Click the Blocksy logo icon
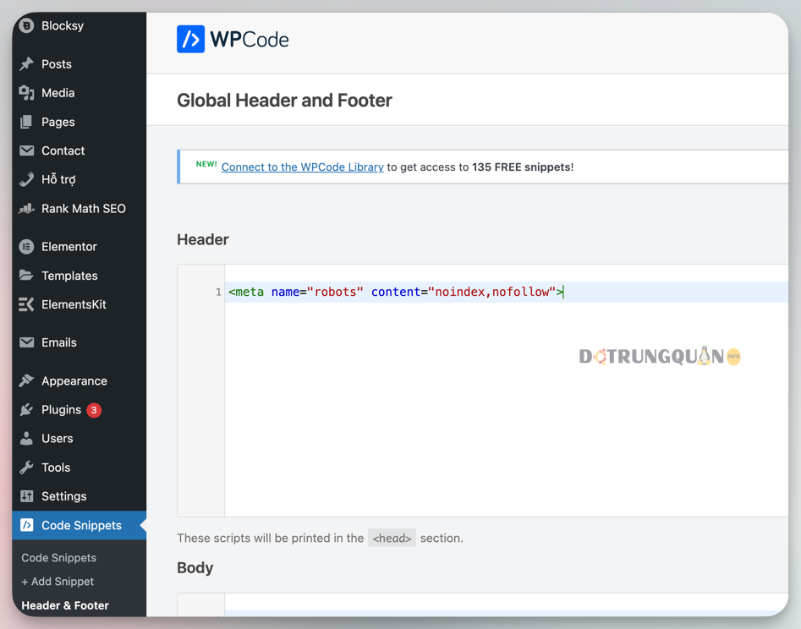801x629 pixels. [x=26, y=25]
